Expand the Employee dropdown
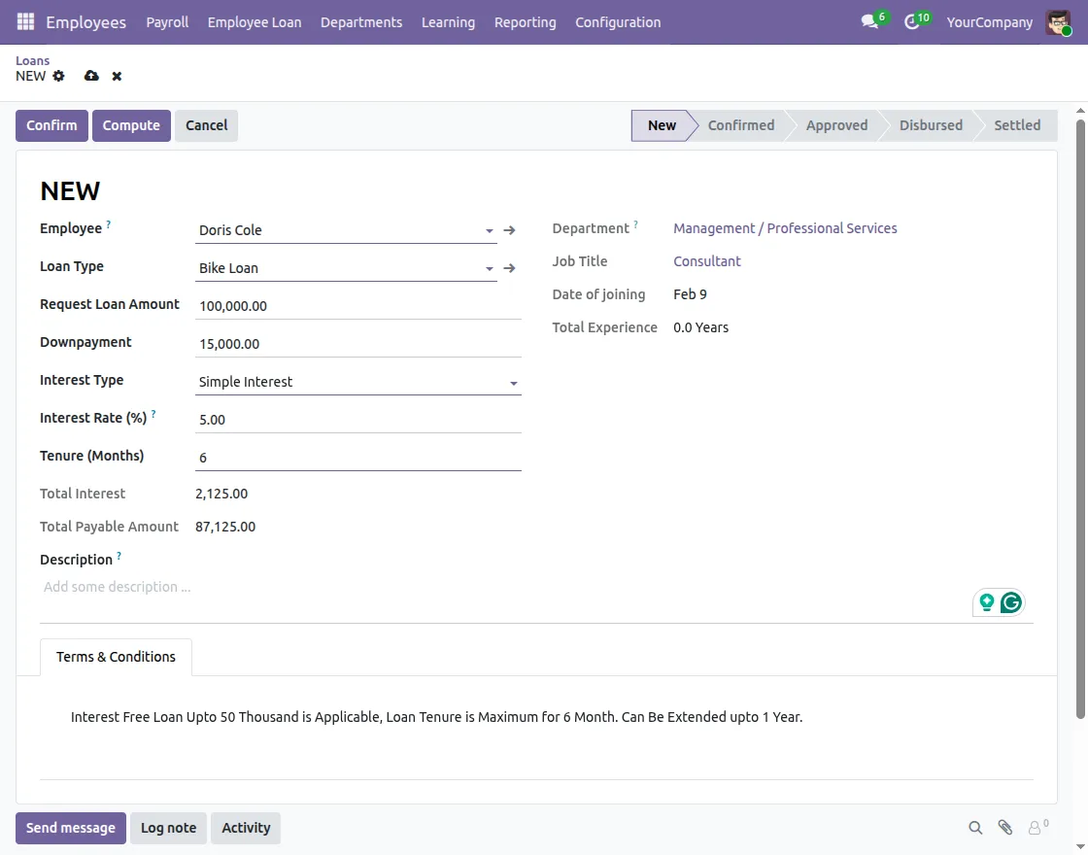 pos(489,230)
